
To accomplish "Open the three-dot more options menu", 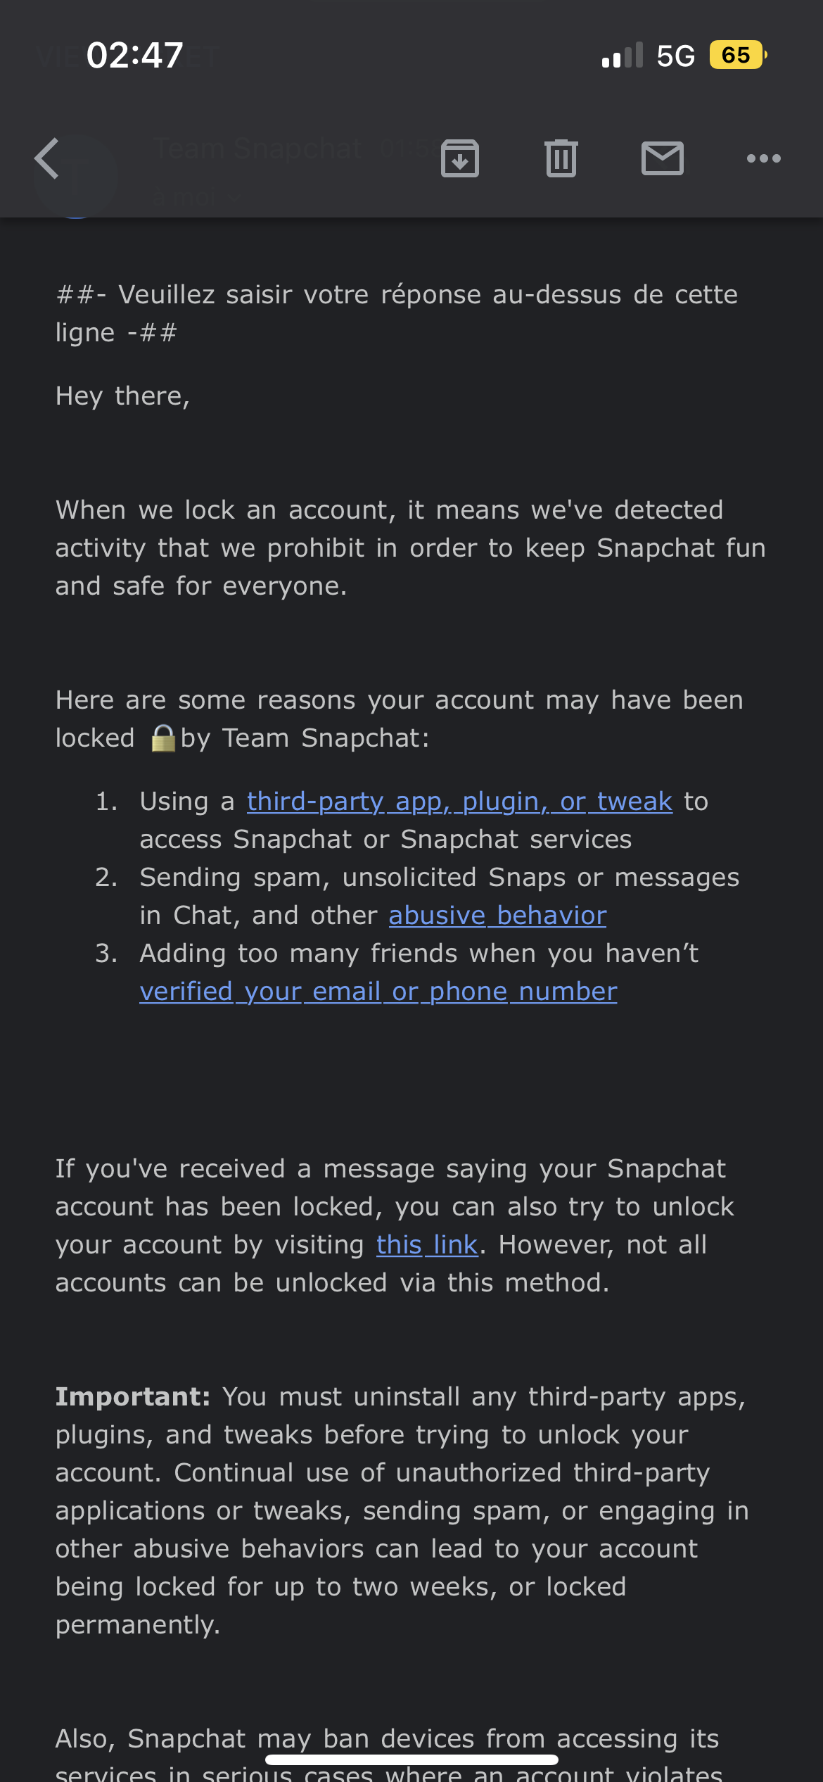I will click(x=763, y=158).
